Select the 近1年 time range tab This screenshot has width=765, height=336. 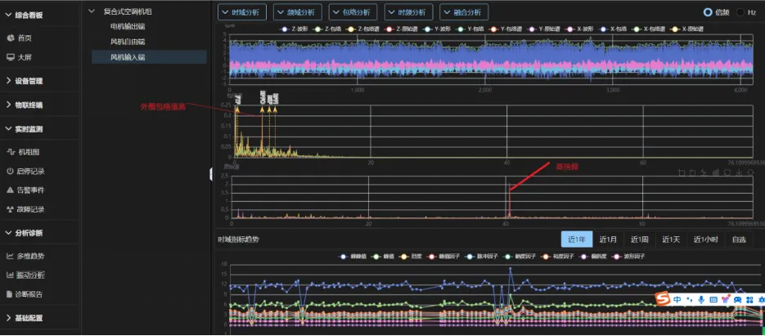(577, 240)
